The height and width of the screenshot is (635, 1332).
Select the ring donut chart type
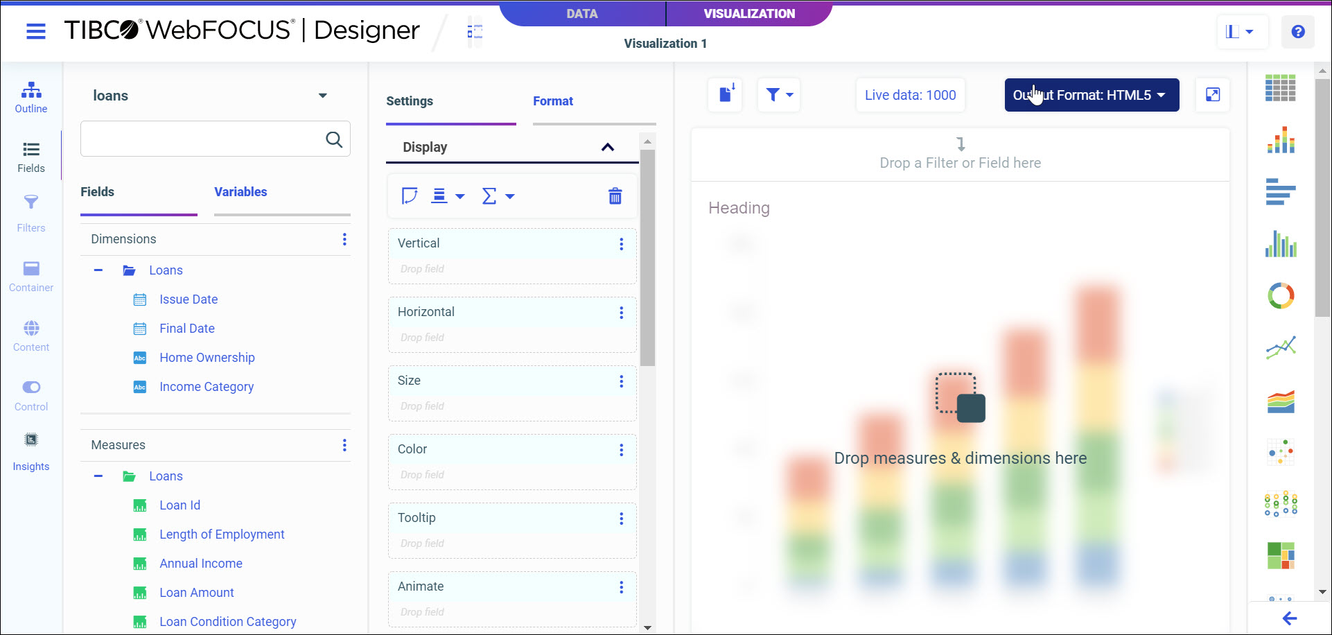click(1281, 296)
